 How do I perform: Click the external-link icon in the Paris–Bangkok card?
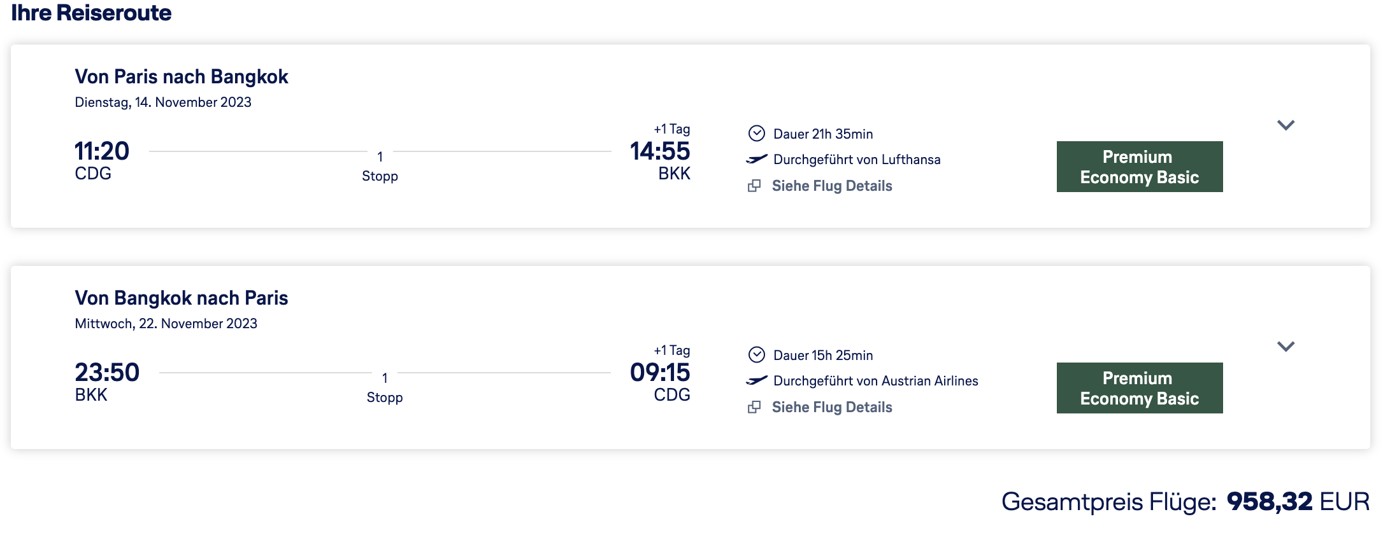pos(754,186)
